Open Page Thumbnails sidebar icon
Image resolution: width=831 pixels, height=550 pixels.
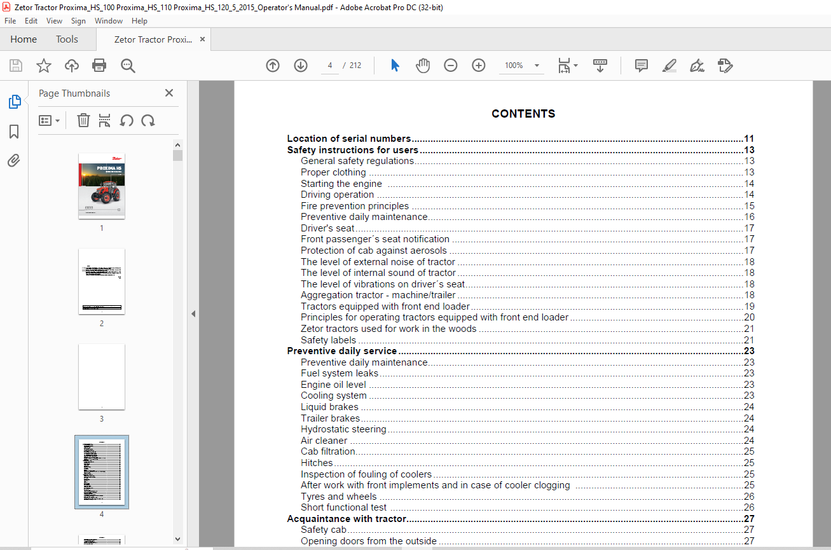point(14,102)
